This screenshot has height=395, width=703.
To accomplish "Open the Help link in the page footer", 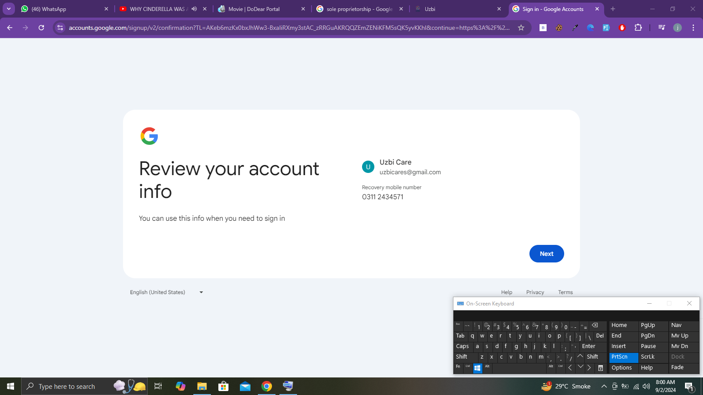I will point(507,292).
